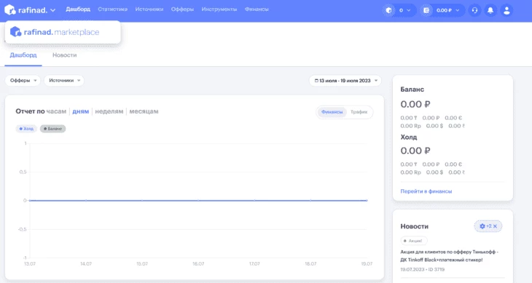Open the Офферы filter dropdown
Viewport: 532px width, 283px height.
(23, 81)
